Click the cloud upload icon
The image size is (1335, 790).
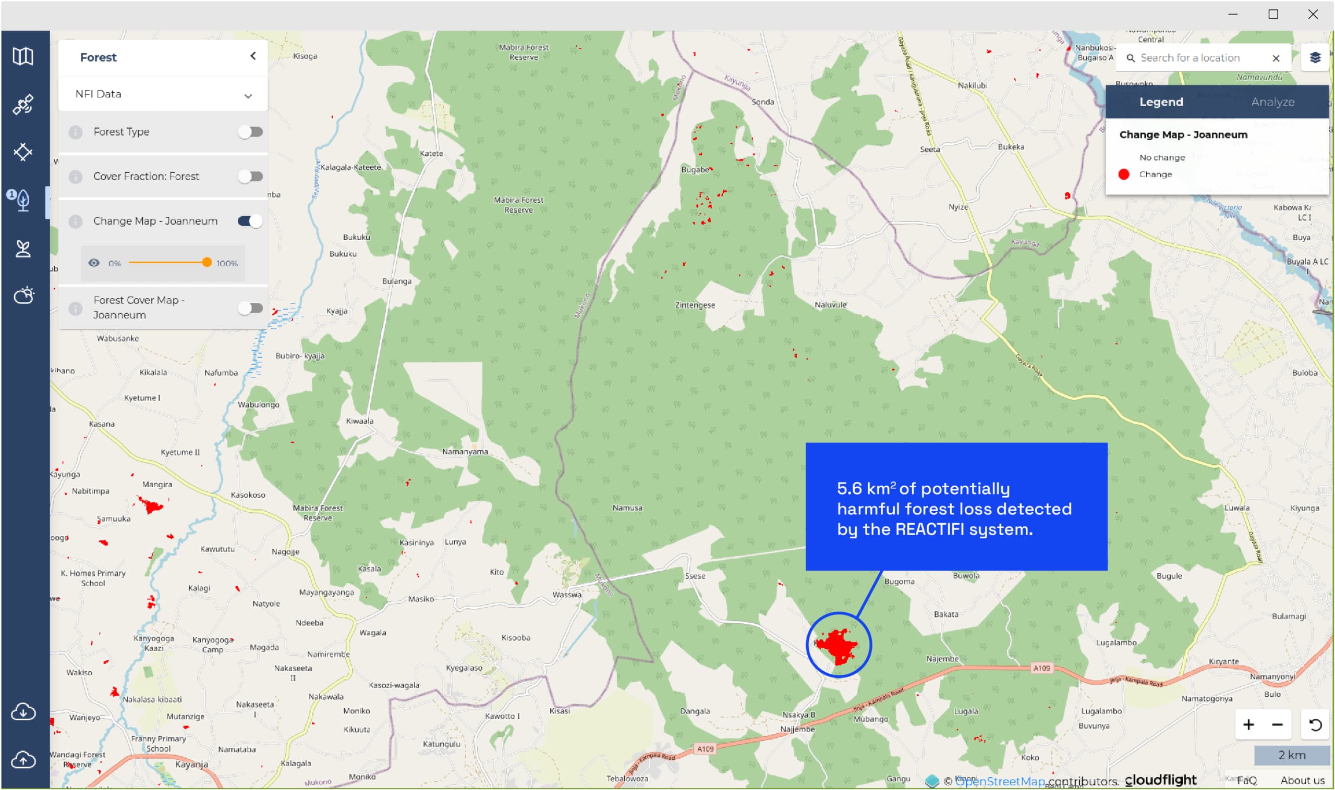23,760
